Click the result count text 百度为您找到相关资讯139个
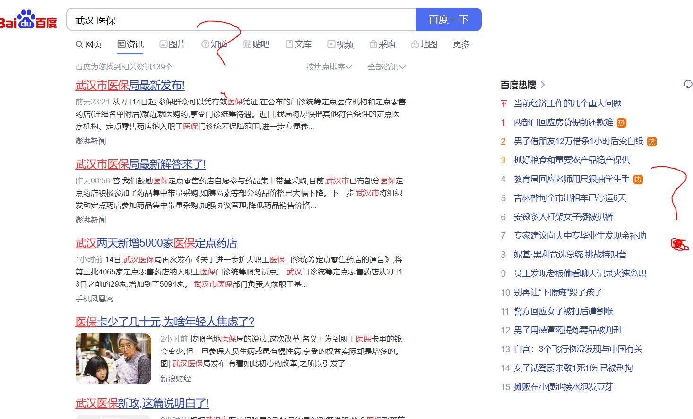This screenshot has width=693, height=419. coord(124,67)
